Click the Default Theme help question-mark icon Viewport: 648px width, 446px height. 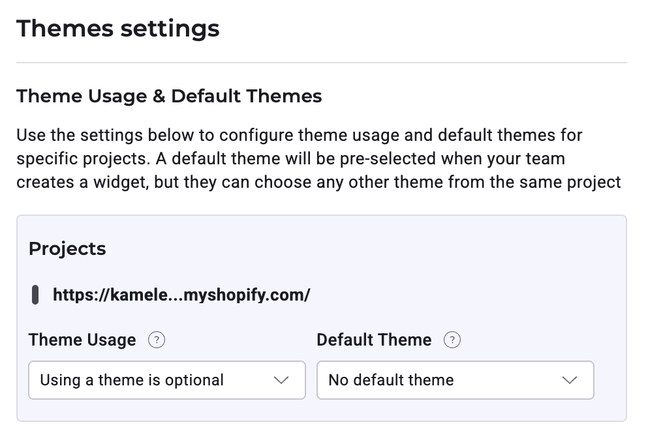click(x=452, y=340)
